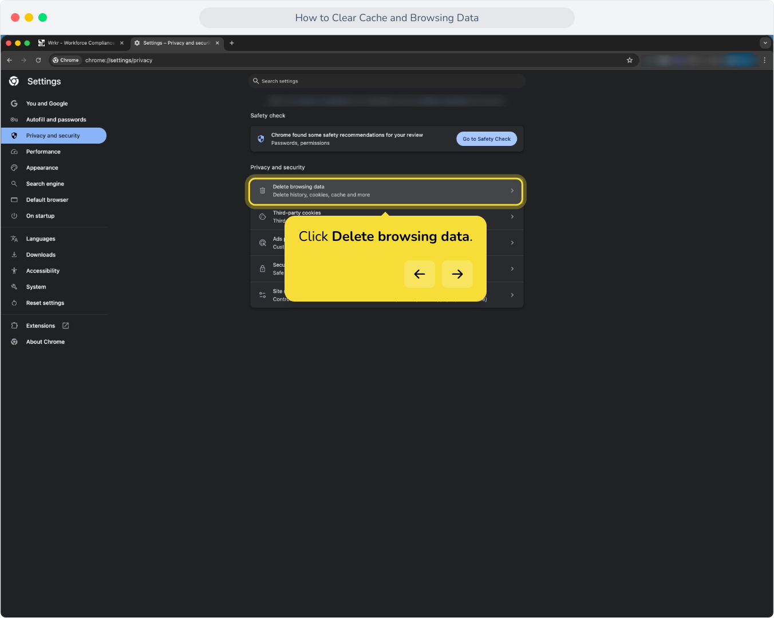Click Go to Safety Check button

coord(487,139)
